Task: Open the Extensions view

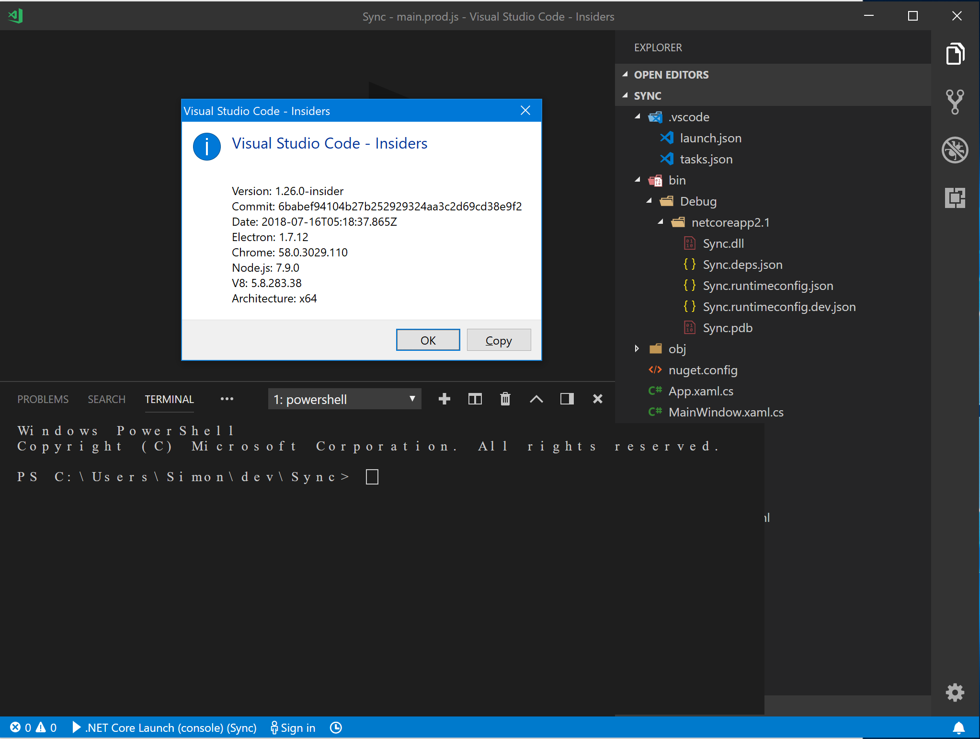Action: click(x=955, y=198)
